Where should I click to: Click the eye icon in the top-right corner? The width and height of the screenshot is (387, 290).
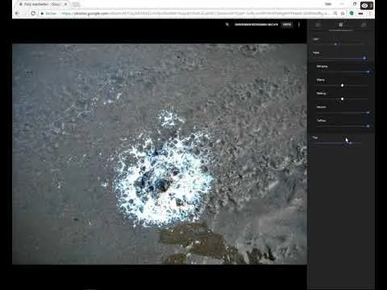pyautogui.click(x=365, y=6)
